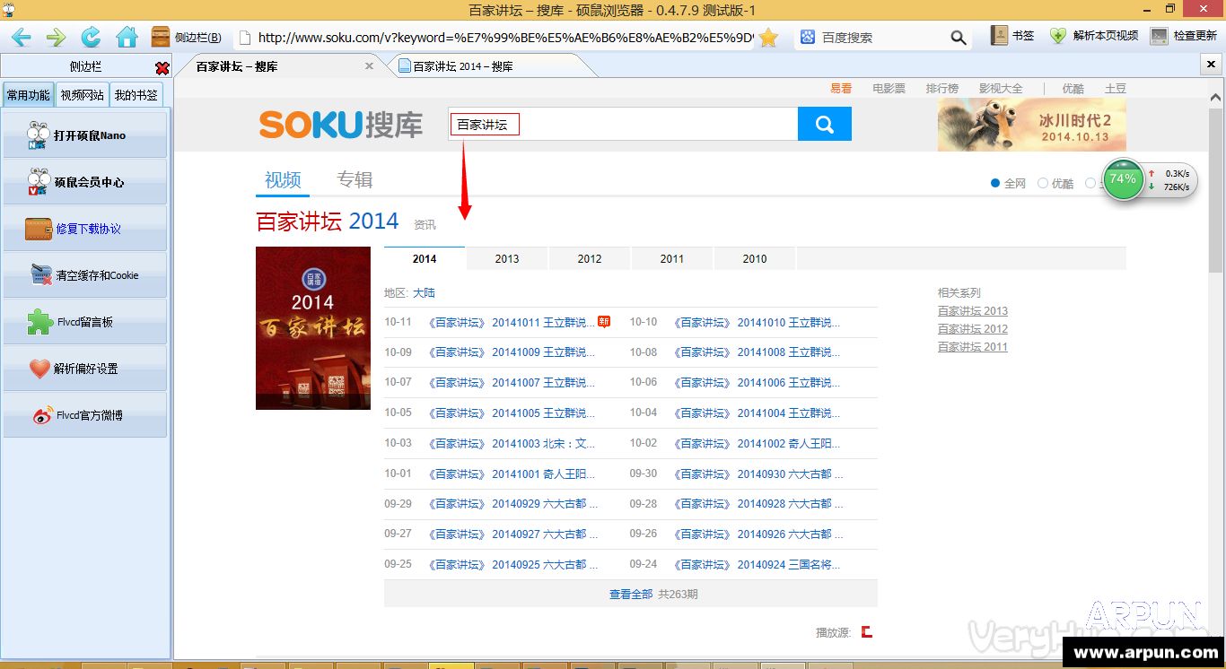Select the 全网 radio button
Screen dimensions: 1226x669
click(995, 183)
